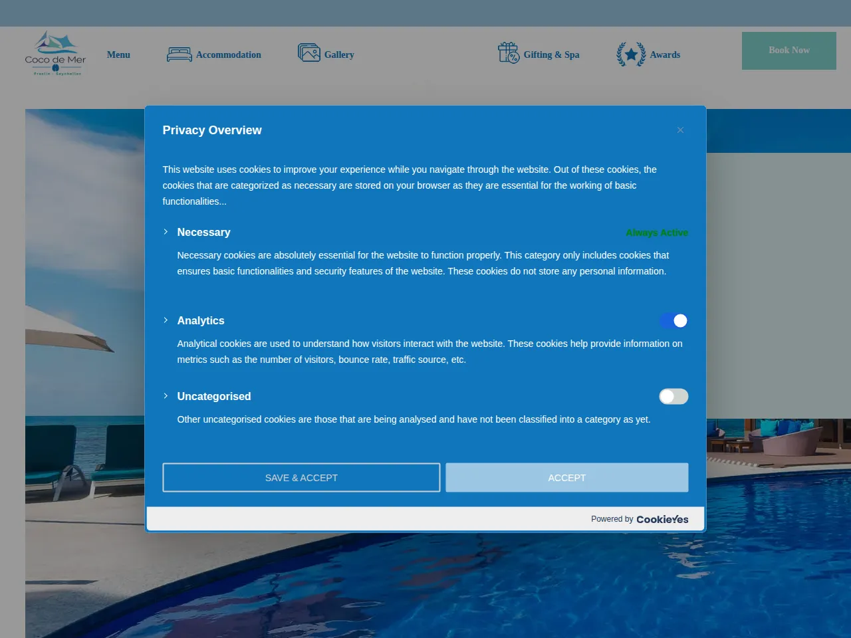The height and width of the screenshot is (638, 851).
Task: Disable the Analytics cookies toggle
Action: coord(673,321)
